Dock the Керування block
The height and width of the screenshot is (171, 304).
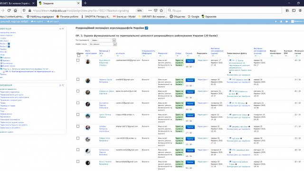point(63,85)
